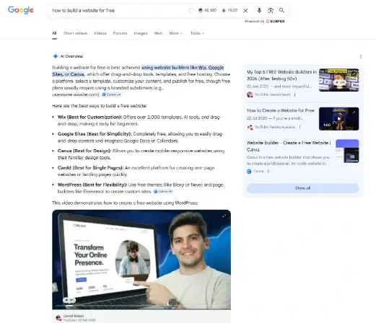Toggle the Surfer checkbox in search bar
376x323 pixels.
191,10
